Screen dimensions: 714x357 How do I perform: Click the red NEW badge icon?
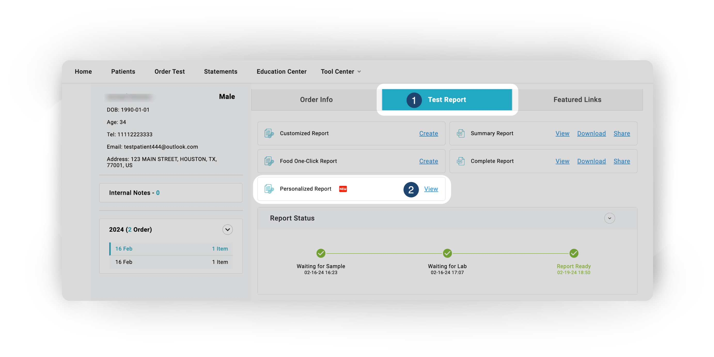pyautogui.click(x=343, y=189)
